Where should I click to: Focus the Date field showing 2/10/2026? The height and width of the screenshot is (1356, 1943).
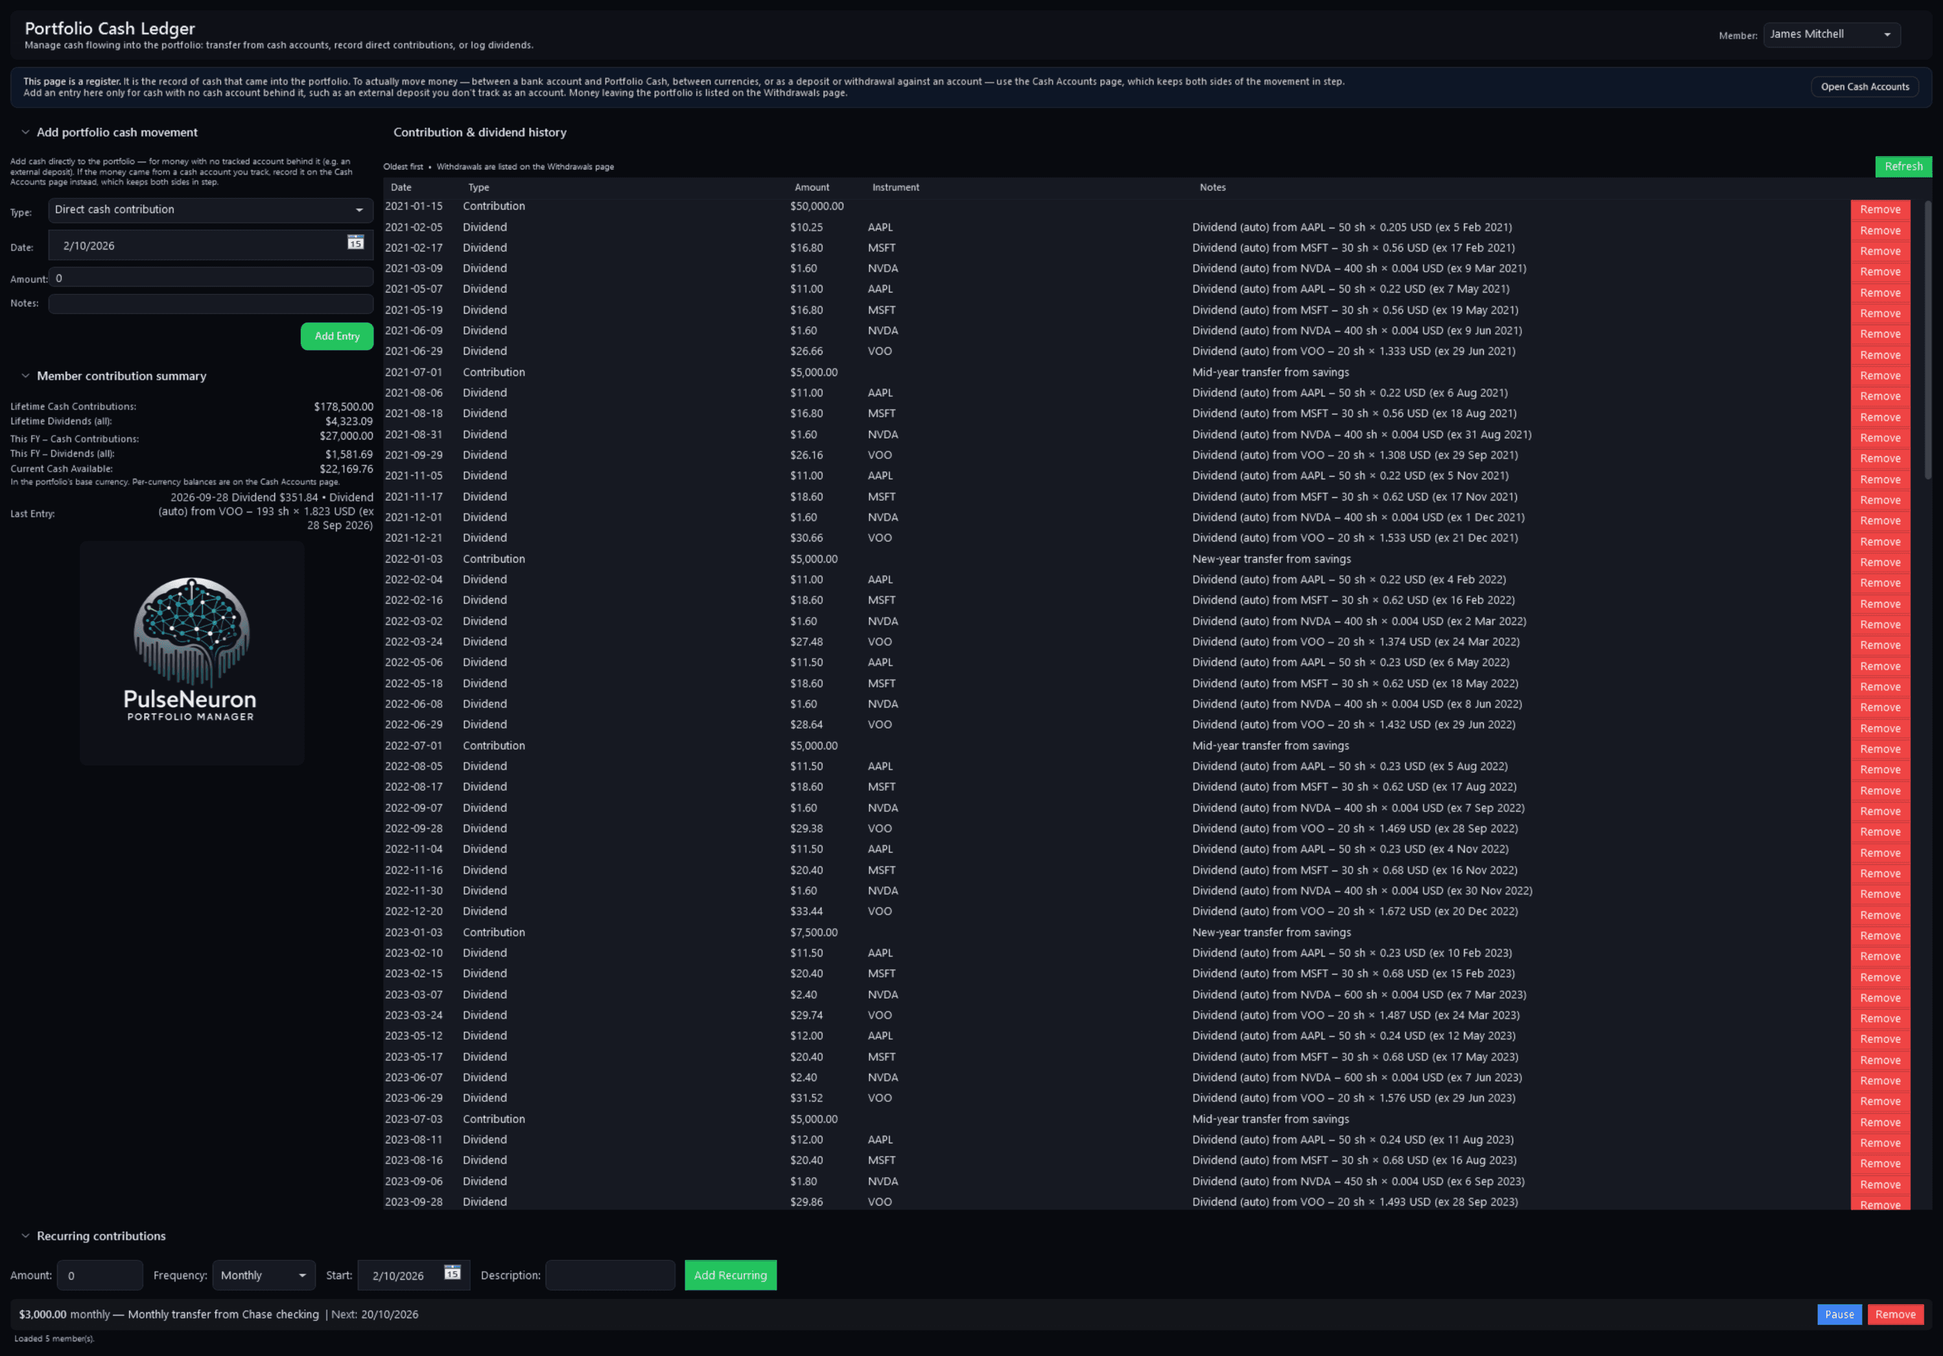click(211, 245)
